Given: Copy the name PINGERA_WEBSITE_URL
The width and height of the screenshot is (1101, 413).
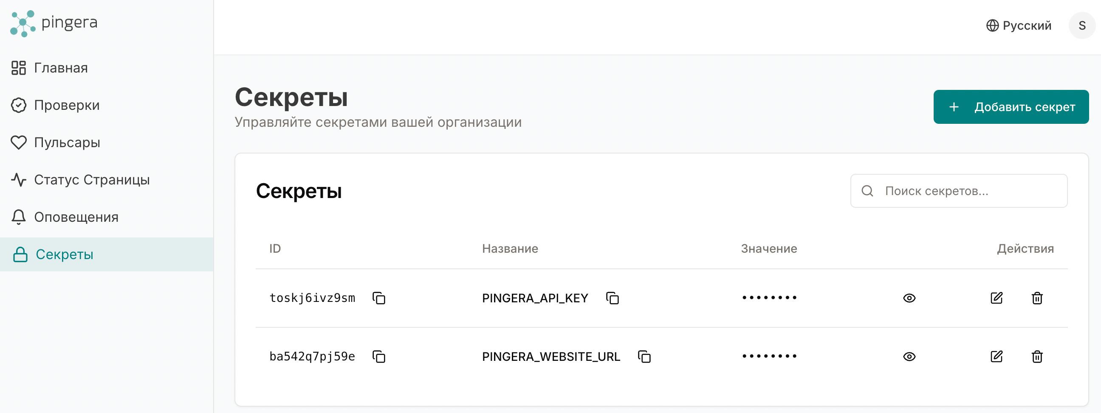Looking at the screenshot, I should point(644,356).
